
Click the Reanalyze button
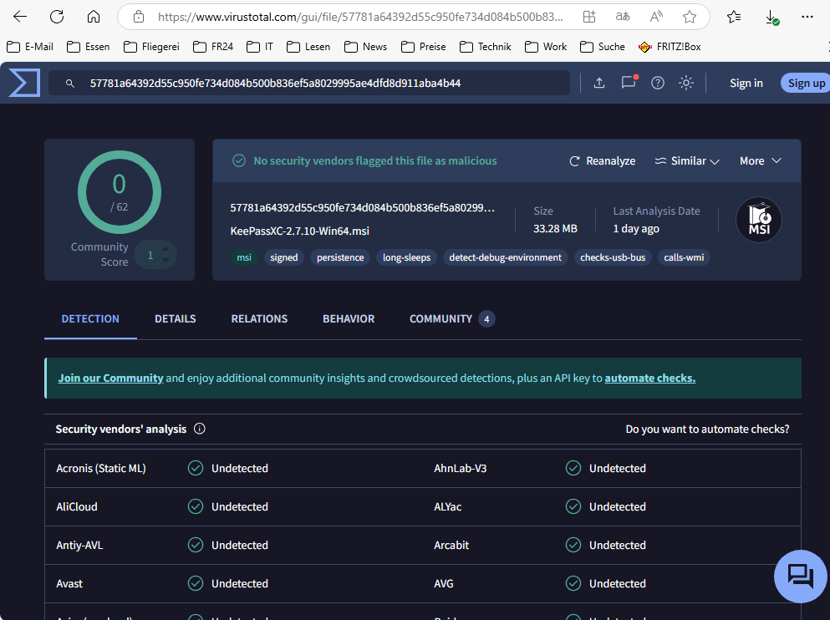[x=603, y=161]
